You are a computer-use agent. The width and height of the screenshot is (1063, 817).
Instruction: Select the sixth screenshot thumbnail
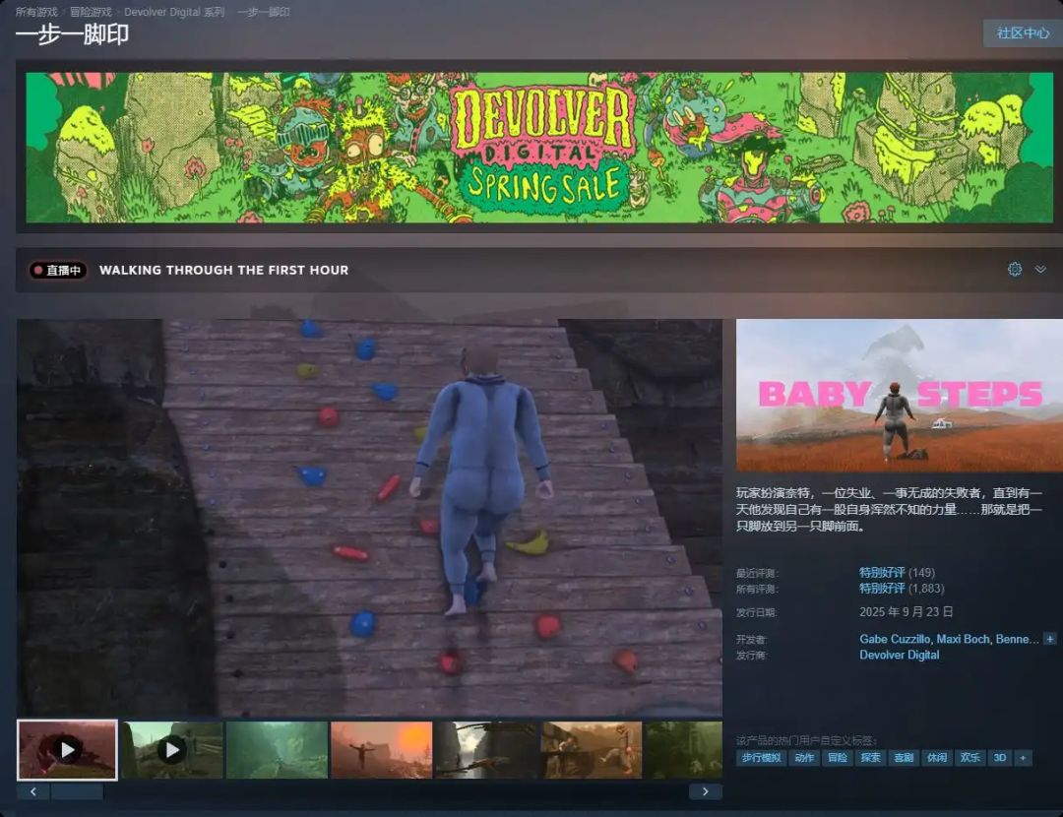point(591,750)
